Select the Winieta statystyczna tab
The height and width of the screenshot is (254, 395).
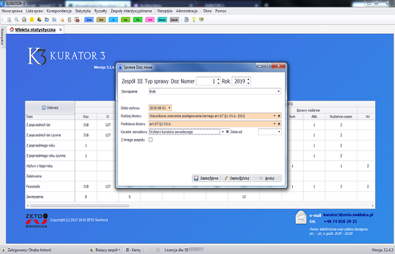pyautogui.click(x=35, y=30)
